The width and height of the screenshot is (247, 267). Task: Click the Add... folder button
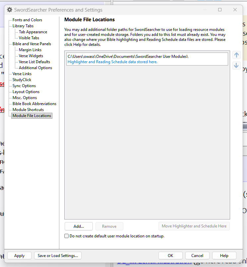(79, 226)
